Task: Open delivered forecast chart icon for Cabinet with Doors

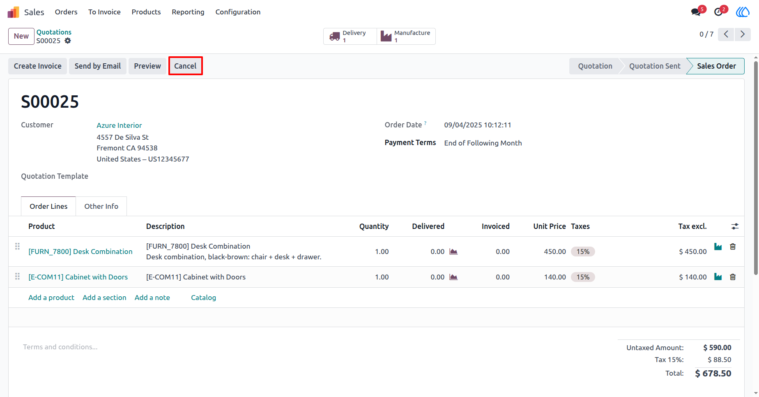Action: [453, 277]
